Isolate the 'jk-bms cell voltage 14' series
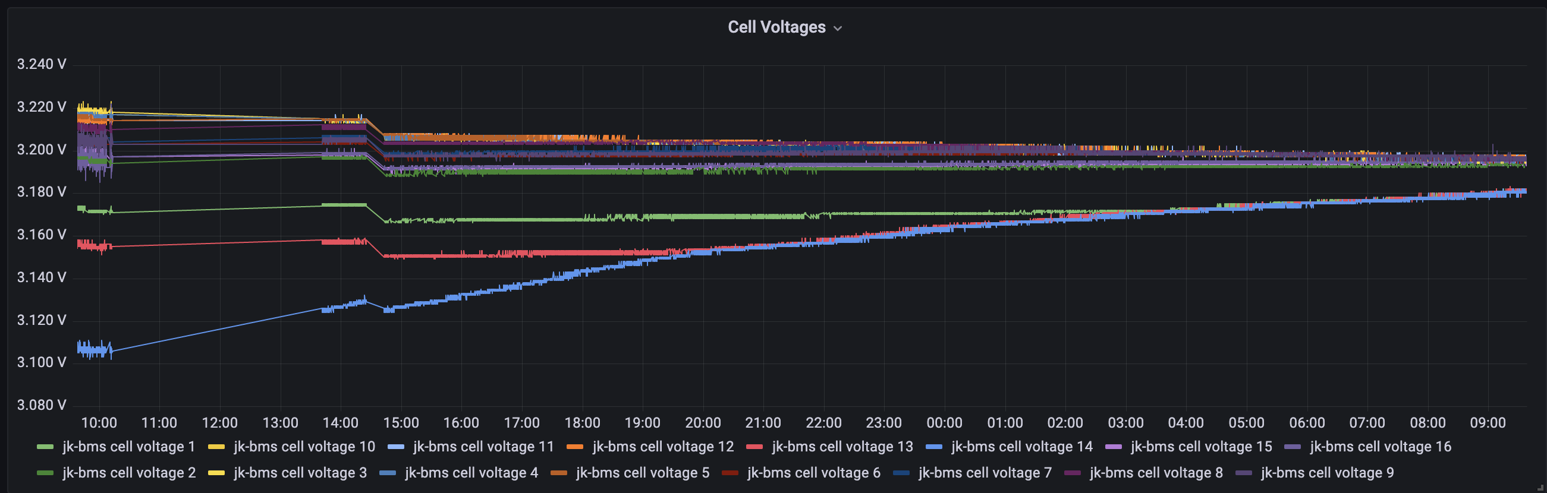Viewport: 1547px width, 493px height. [x=1021, y=447]
